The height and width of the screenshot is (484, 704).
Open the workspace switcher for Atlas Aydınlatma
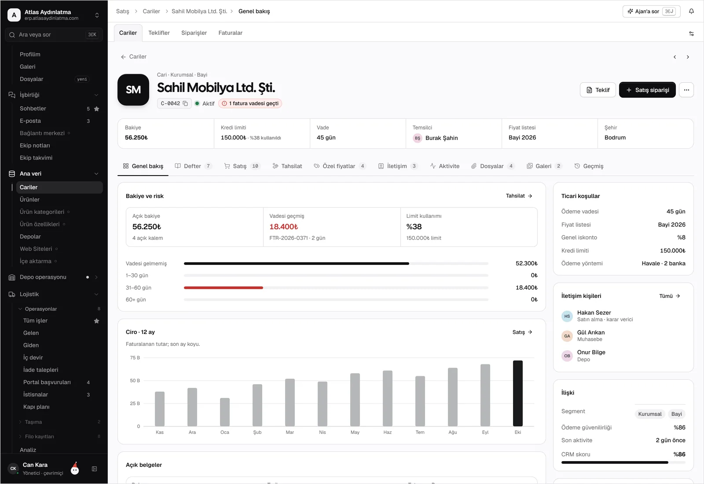click(54, 15)
